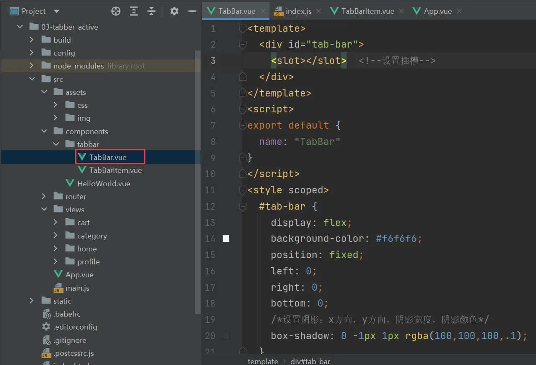Screen dimensions: 536x365
Task: Click the rgba color swatch on line 20
Action: pyautogui.click(x=226, y=336)
